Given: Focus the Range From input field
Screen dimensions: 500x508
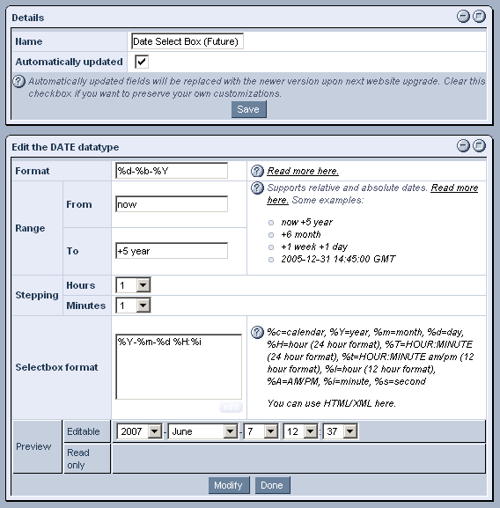Looking at the screenshot, I should (172, 204).
